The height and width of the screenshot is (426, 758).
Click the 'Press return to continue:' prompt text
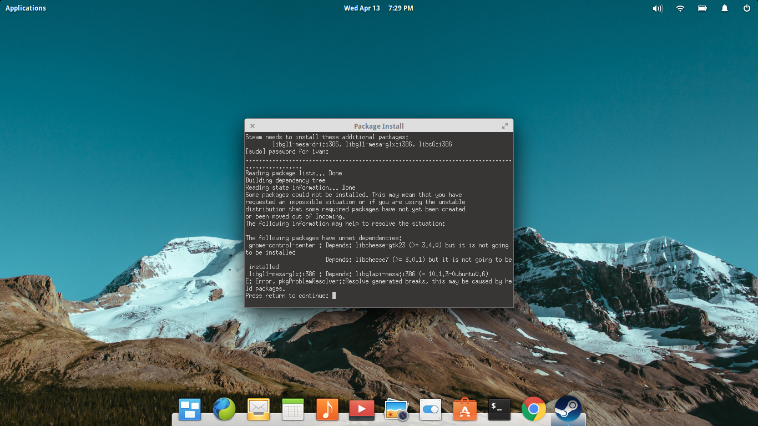point(287,296)
